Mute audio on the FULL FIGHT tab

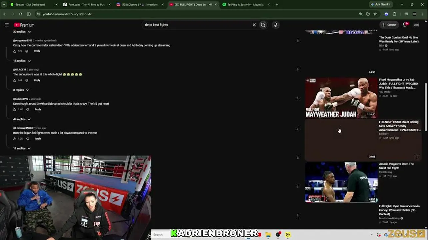tap(210, 5)
